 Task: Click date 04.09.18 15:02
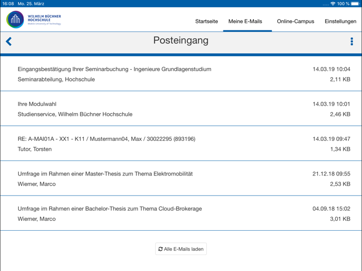331,209
